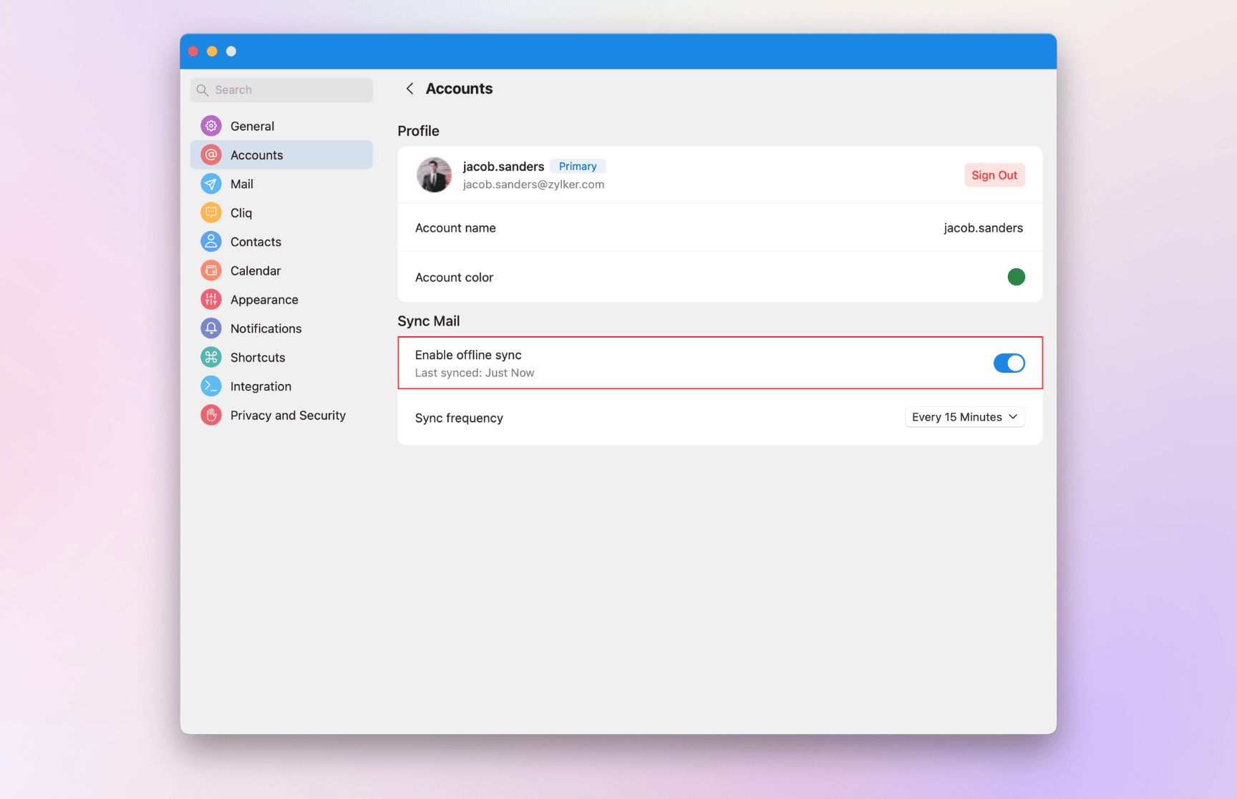The width and height of the screenshot is (1237, 799).
Task: Switch to Calendar settings
Action: (282, 270)
